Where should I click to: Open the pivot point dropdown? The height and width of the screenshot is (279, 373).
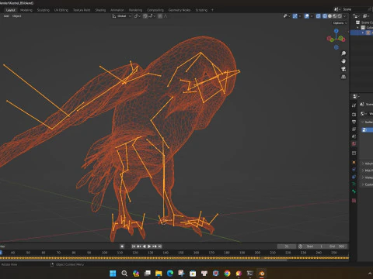click(x=137, y=16)
